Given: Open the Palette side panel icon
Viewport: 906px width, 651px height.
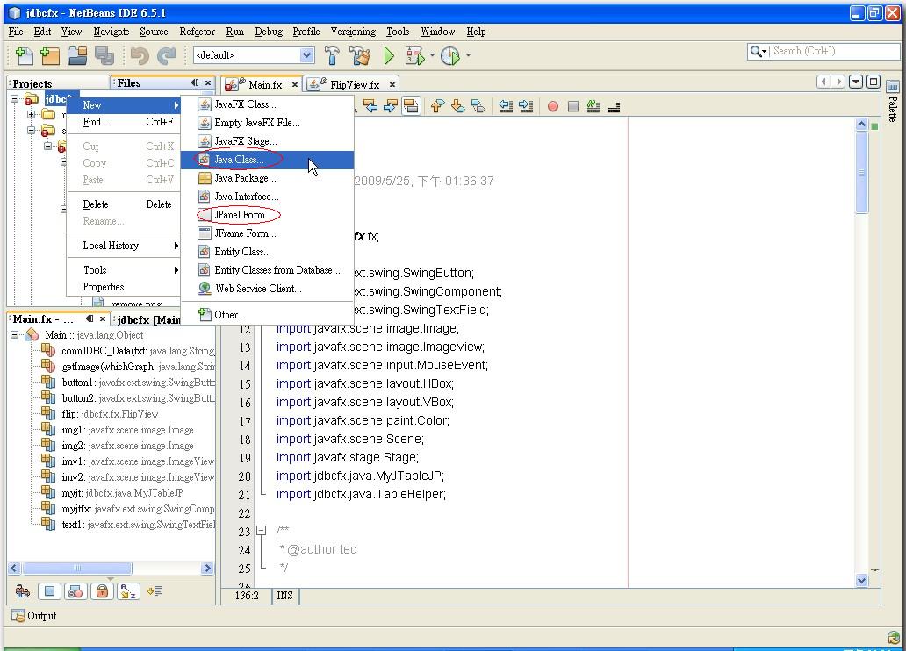Looking at the screenshot, I should click(x=893, y=87).
